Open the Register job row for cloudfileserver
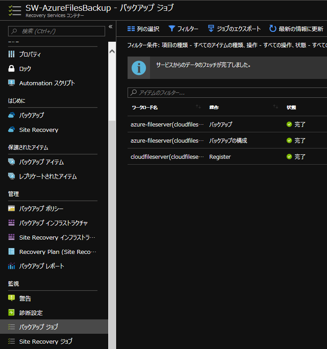The height and width of the screenshot is (349, 327). pos(220,157)
